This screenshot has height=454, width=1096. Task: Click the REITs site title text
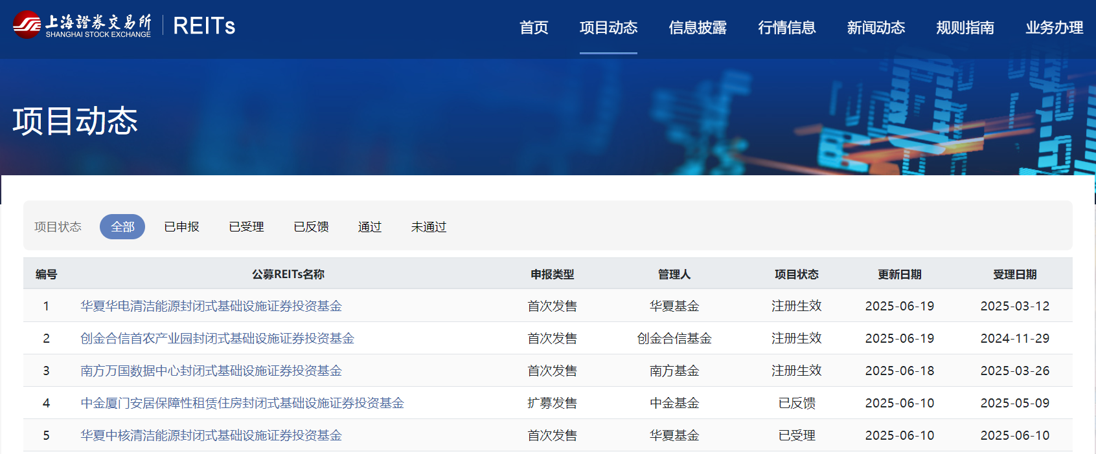click(204, 26)
